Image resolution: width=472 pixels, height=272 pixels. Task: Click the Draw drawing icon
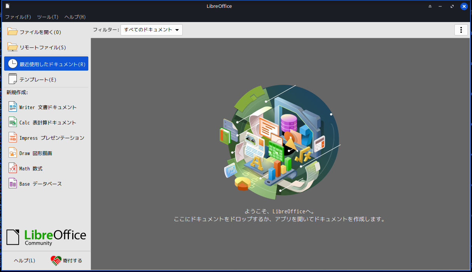13,153
